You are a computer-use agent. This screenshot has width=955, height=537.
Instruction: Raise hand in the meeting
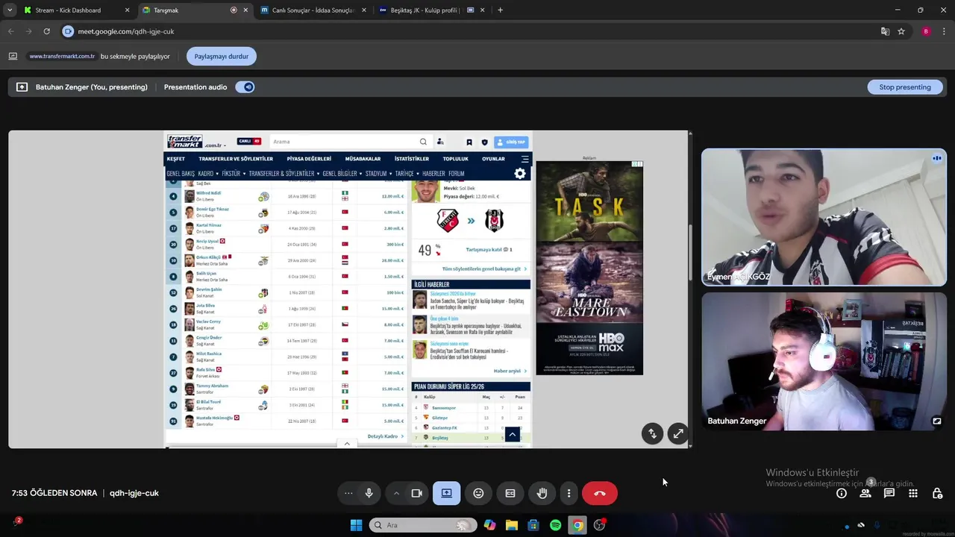click(542, 493)
